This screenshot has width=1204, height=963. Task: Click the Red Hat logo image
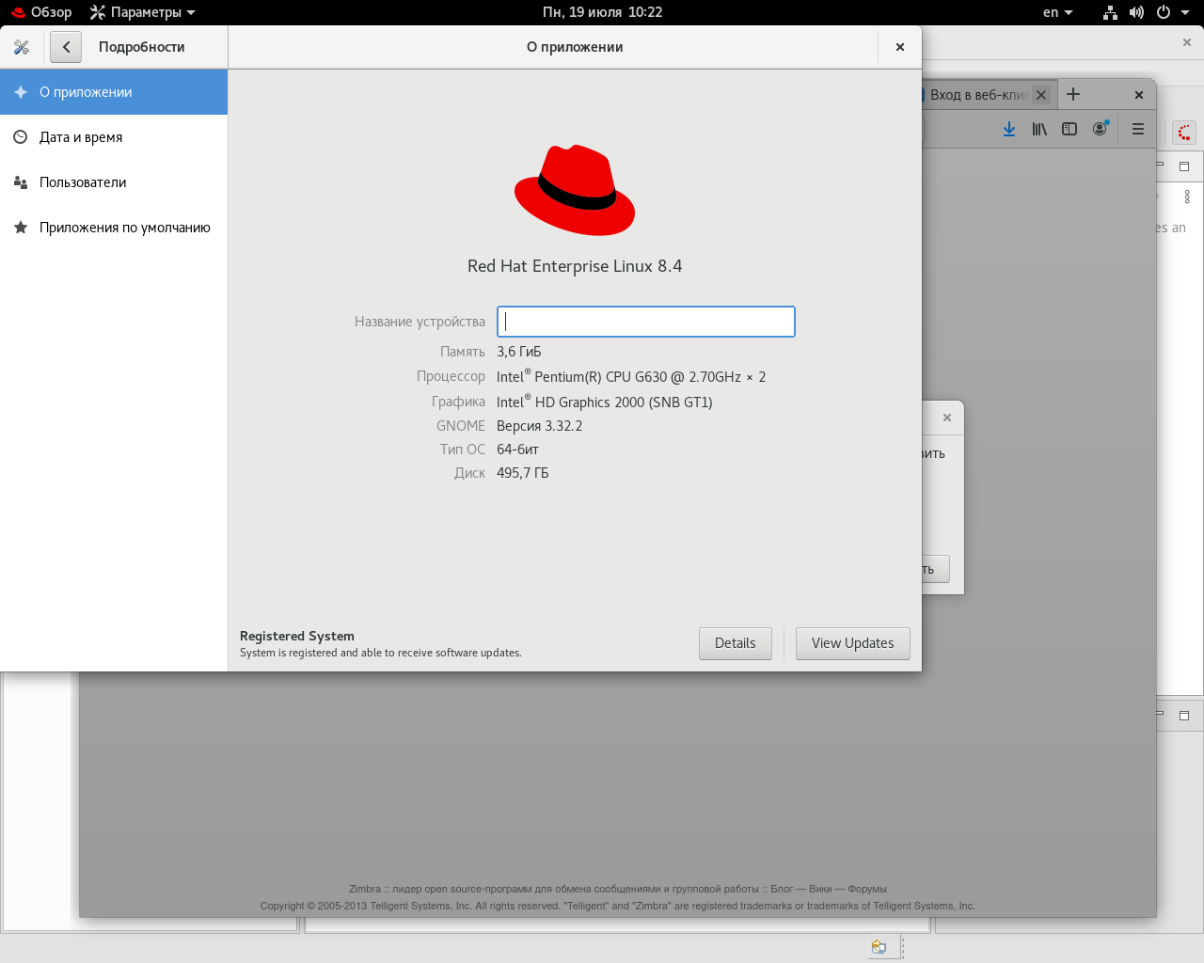(575, 190)
